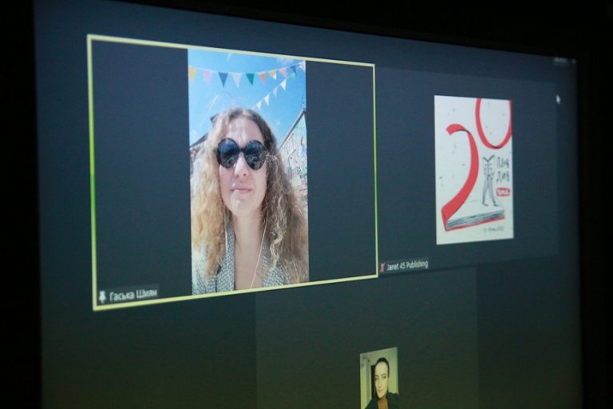The width and height of the screenshot is (613, 409).
Task: Select the pinned video of the woman with sunglasses
Action: pyautogui.click(x=248, y=173)
